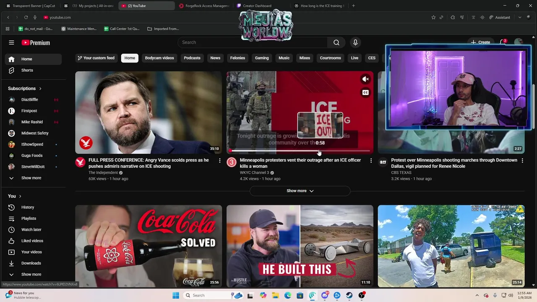Image resolution: width=537 pixels, height=302 pixels.
Task: Start voice search with the microphone
Action: (355, 42)
